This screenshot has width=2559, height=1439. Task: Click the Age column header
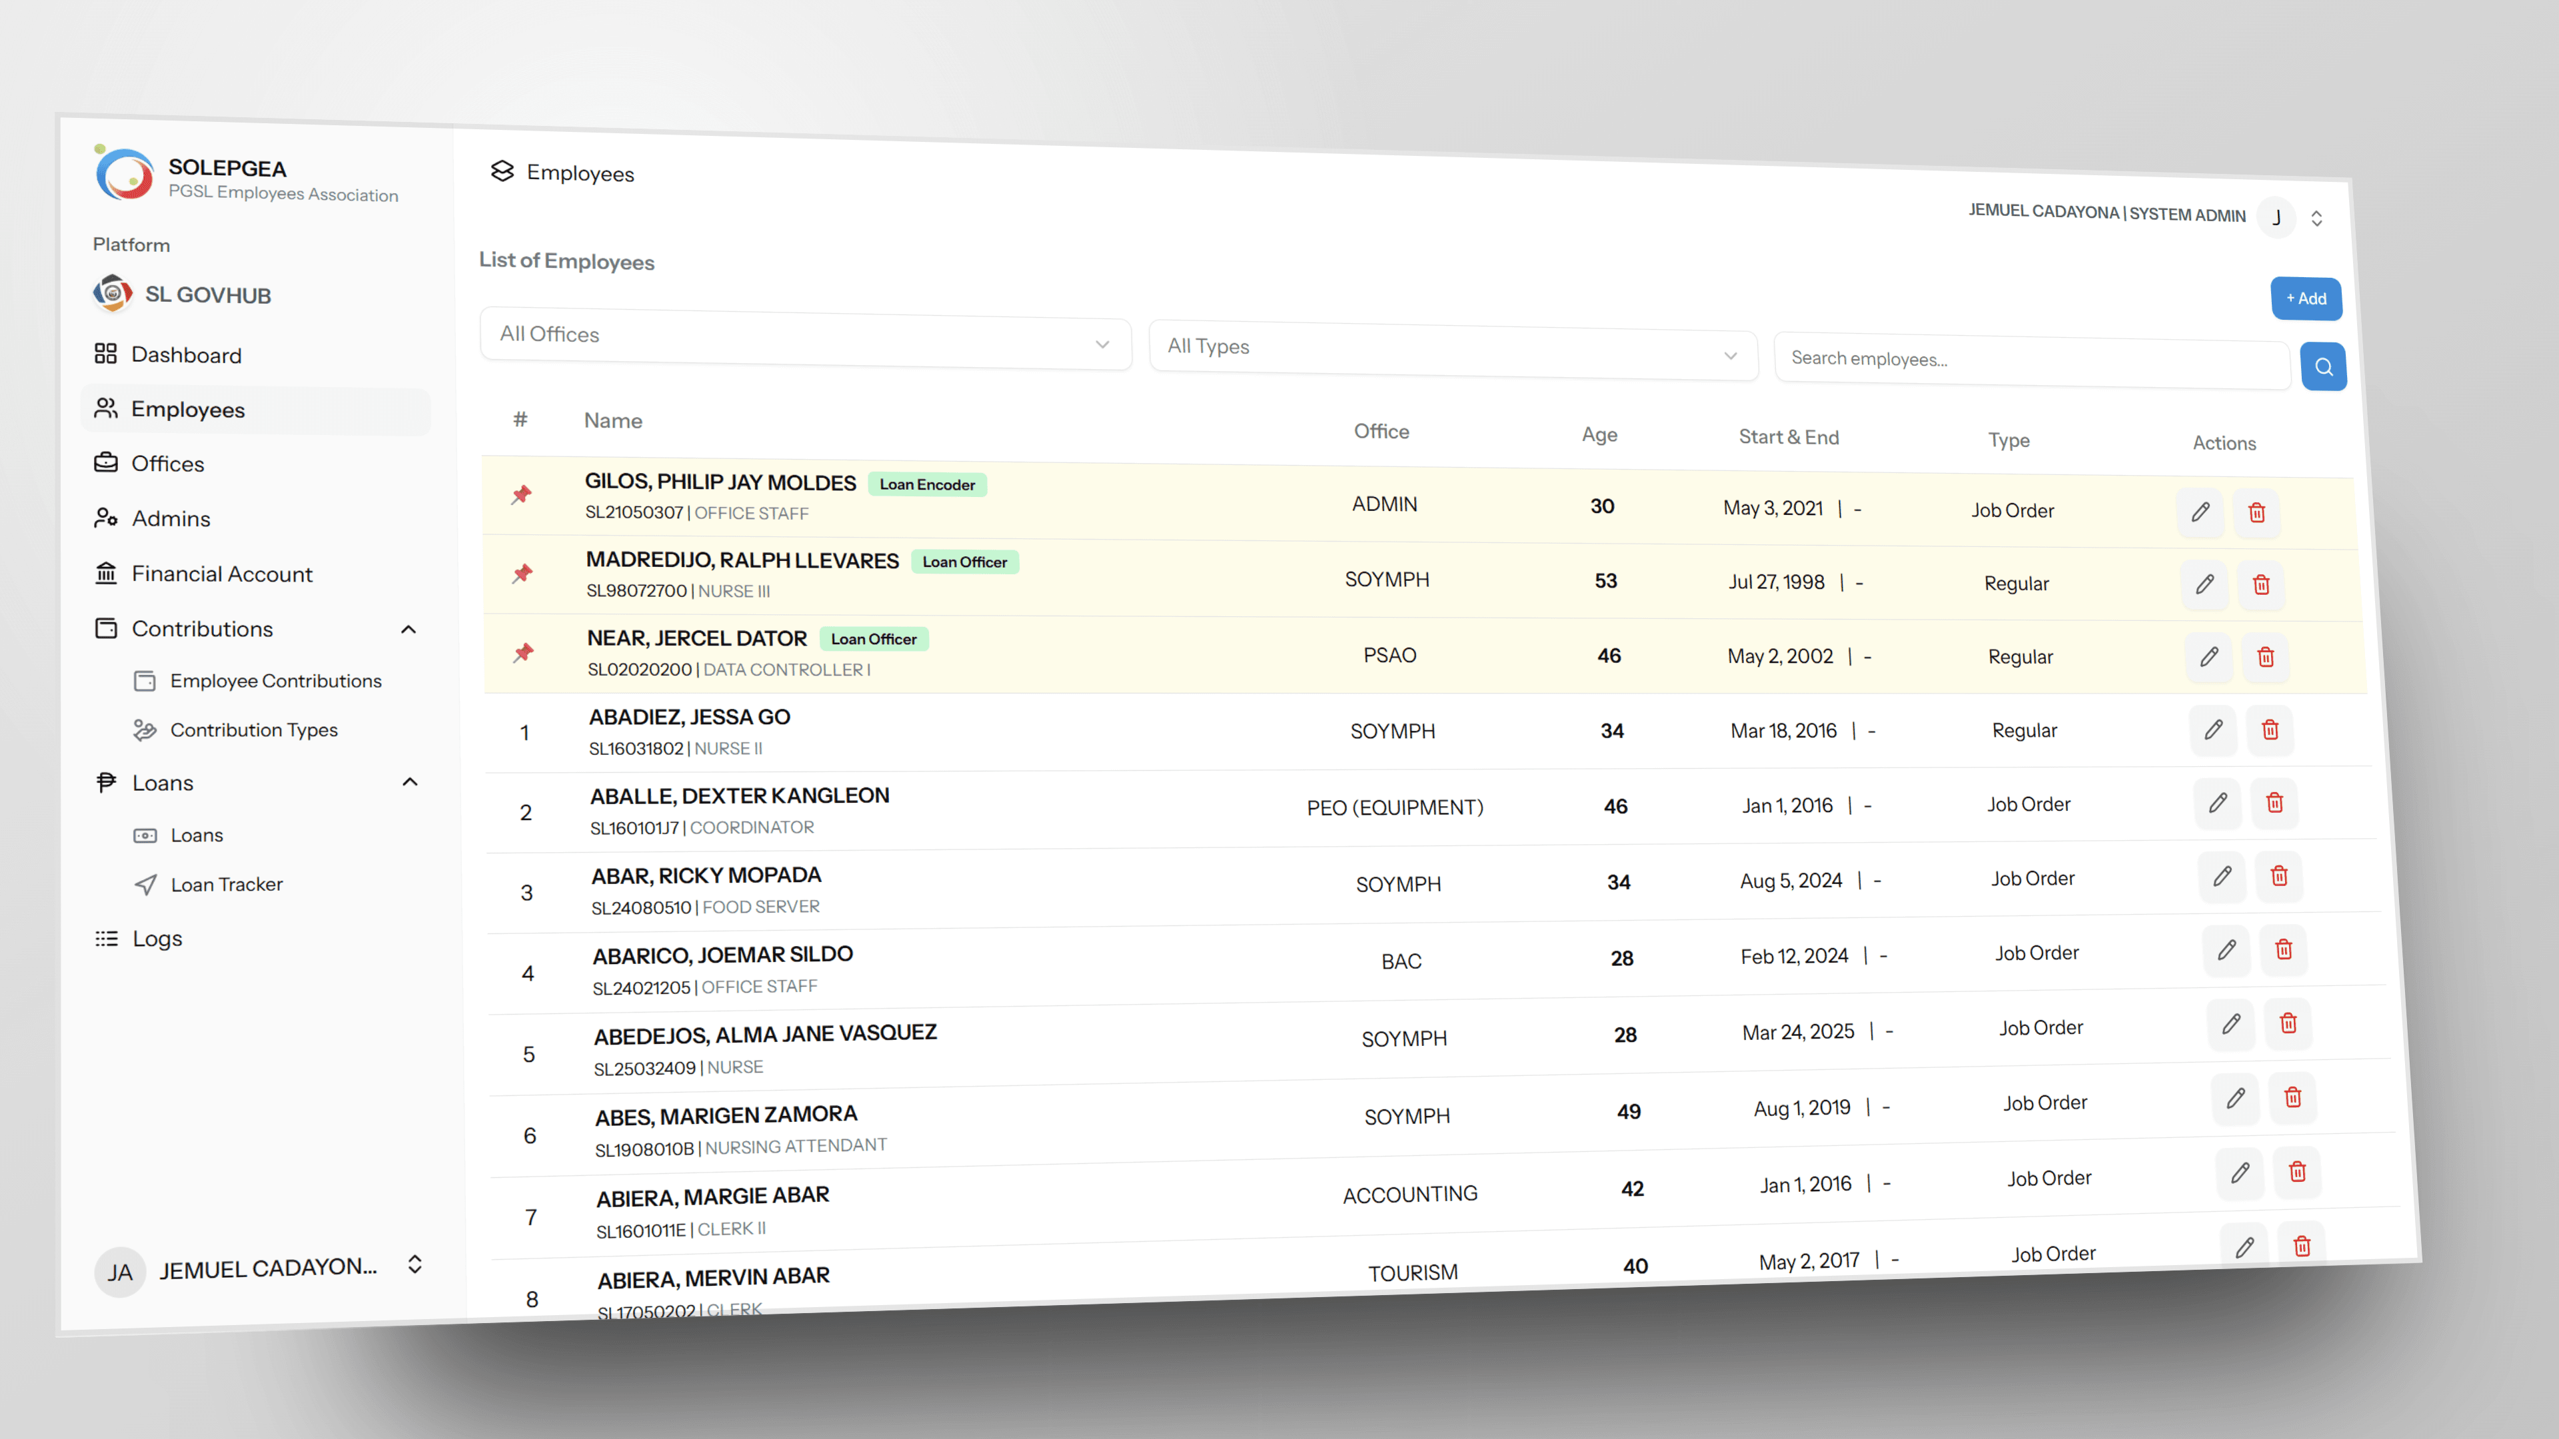point(1599,435)
